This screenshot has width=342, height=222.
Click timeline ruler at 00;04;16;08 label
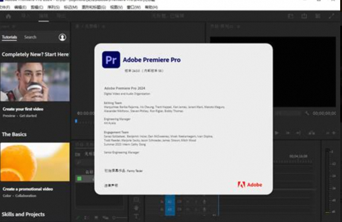coord(298,156)
